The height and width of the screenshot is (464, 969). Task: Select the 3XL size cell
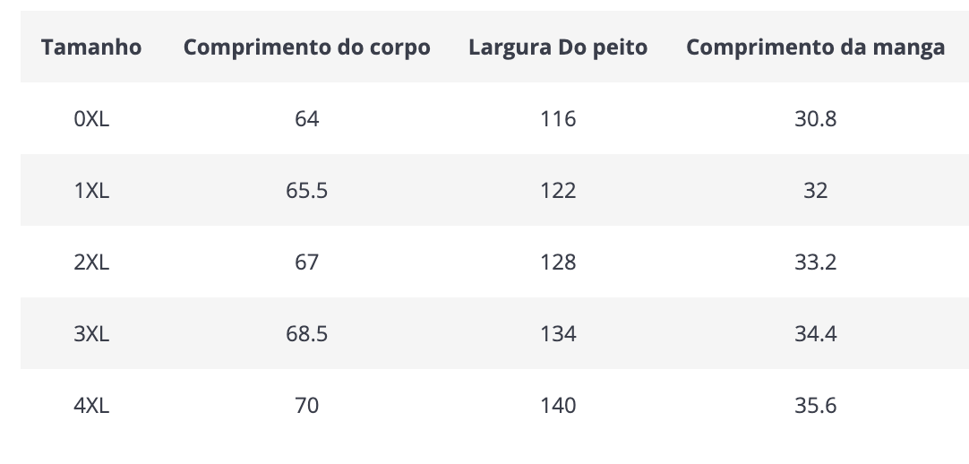point(91,333)
